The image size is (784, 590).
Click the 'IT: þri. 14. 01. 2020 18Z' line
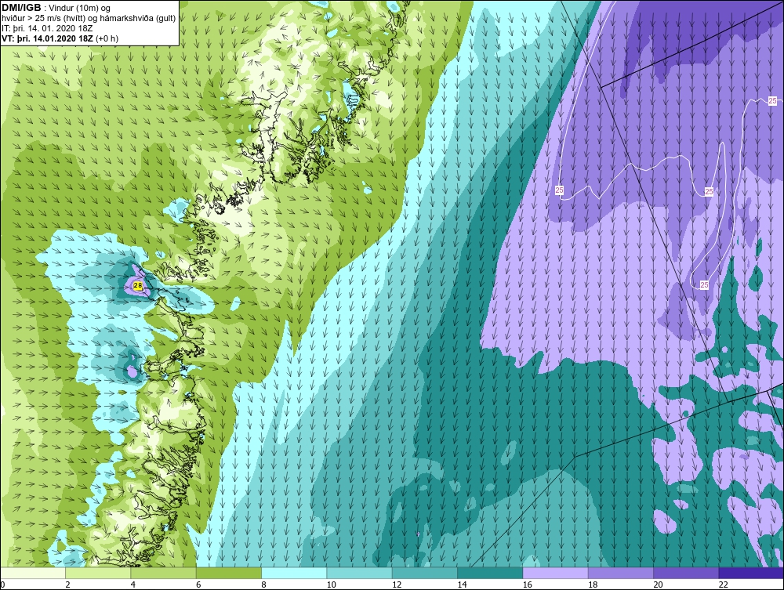(x=48, y=28)
